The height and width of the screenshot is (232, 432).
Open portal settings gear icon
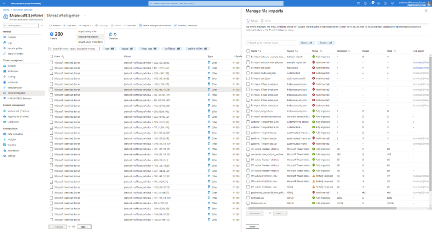pos(379,3)
